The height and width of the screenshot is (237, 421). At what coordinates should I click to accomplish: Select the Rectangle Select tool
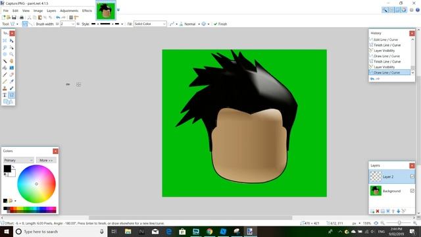[x=5, y=41]
